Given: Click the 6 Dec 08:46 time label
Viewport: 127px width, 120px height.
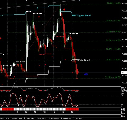Looking at the screenshot, I should coord(66,119).
